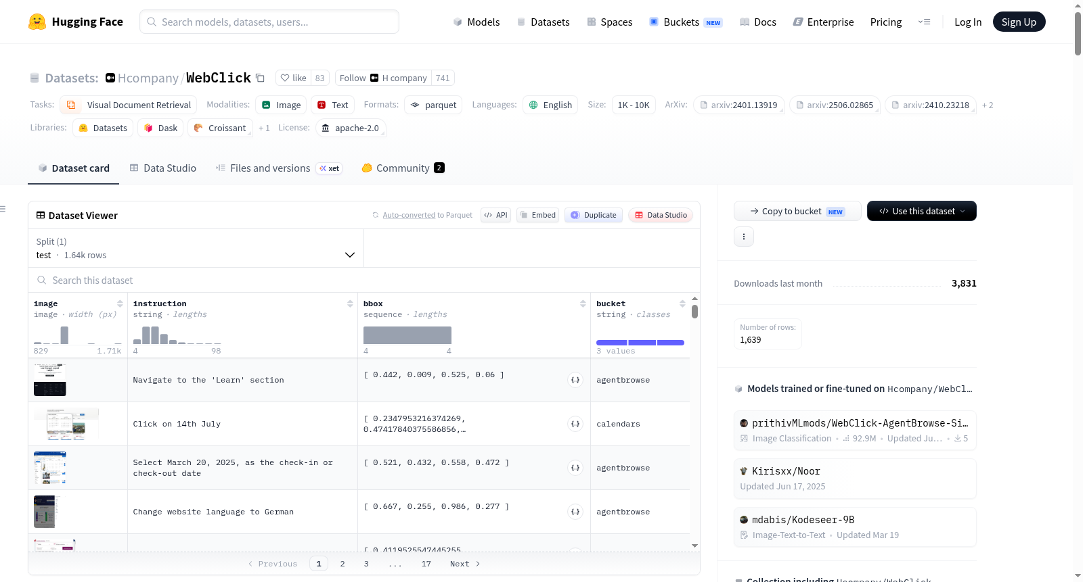Open the Community tab

pyautogui.click(x=403, y=168)
